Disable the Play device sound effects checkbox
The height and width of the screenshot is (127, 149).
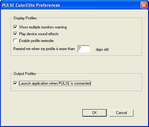[x=15, y=34]
